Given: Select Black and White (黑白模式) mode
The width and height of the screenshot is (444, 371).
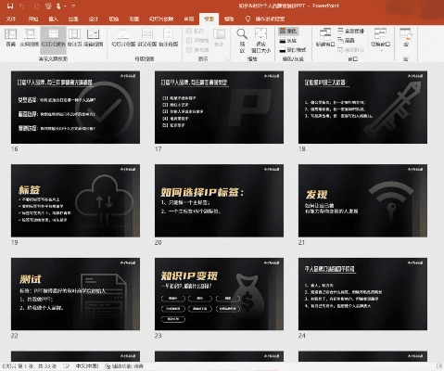Looking at the screenshot, I should [292, 50].
